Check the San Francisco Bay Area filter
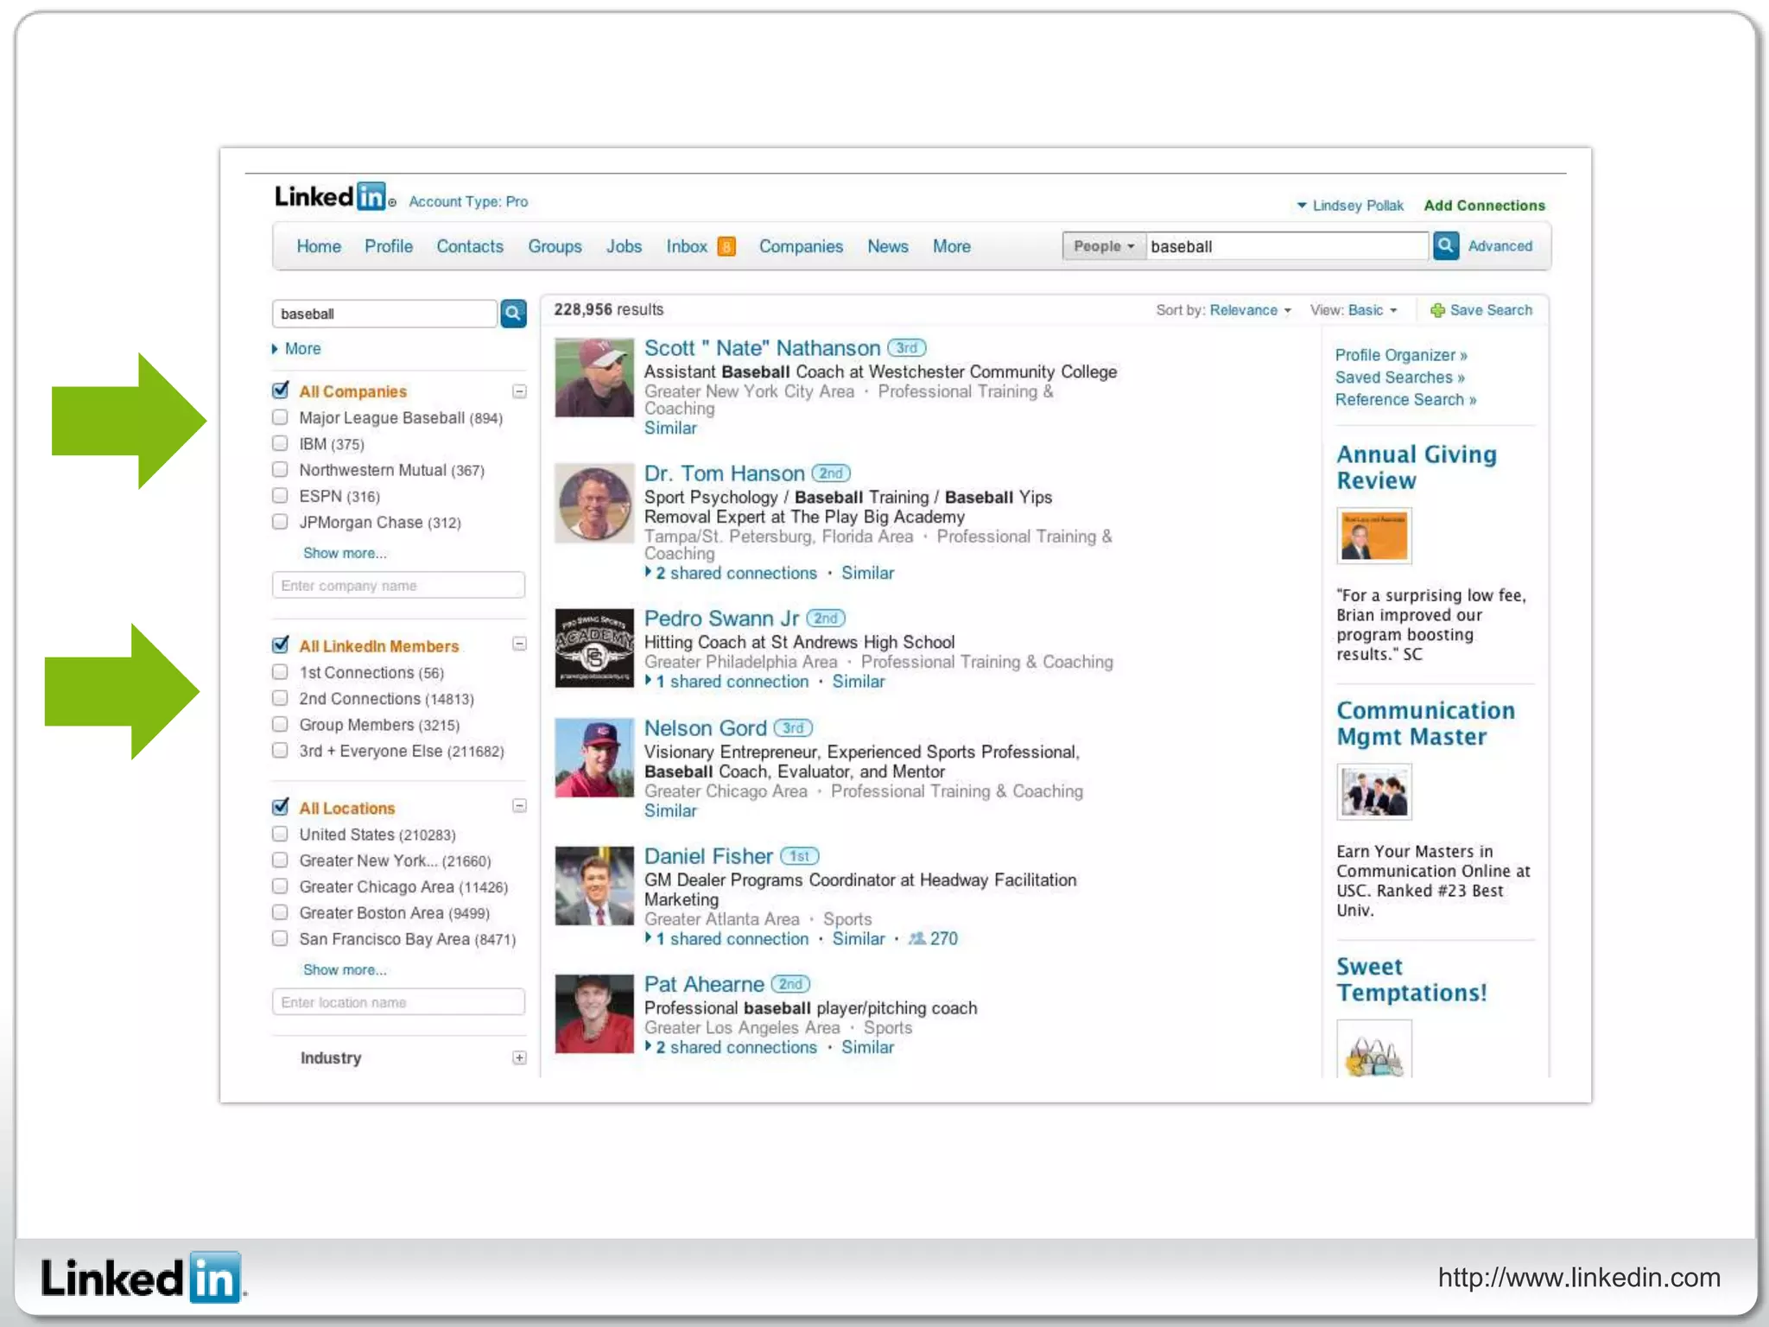 pyautogui.click(x=280, y=938)
